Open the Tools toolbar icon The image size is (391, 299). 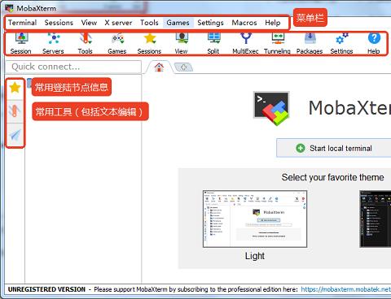tap(86, 43)
